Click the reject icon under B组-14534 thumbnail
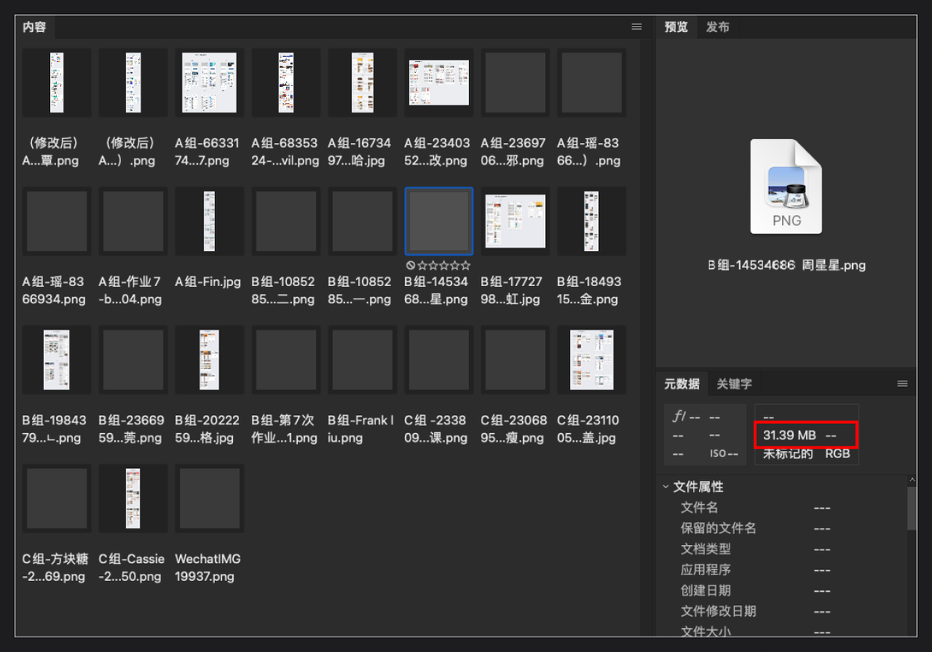932x652 pixels. pos(410,266)
